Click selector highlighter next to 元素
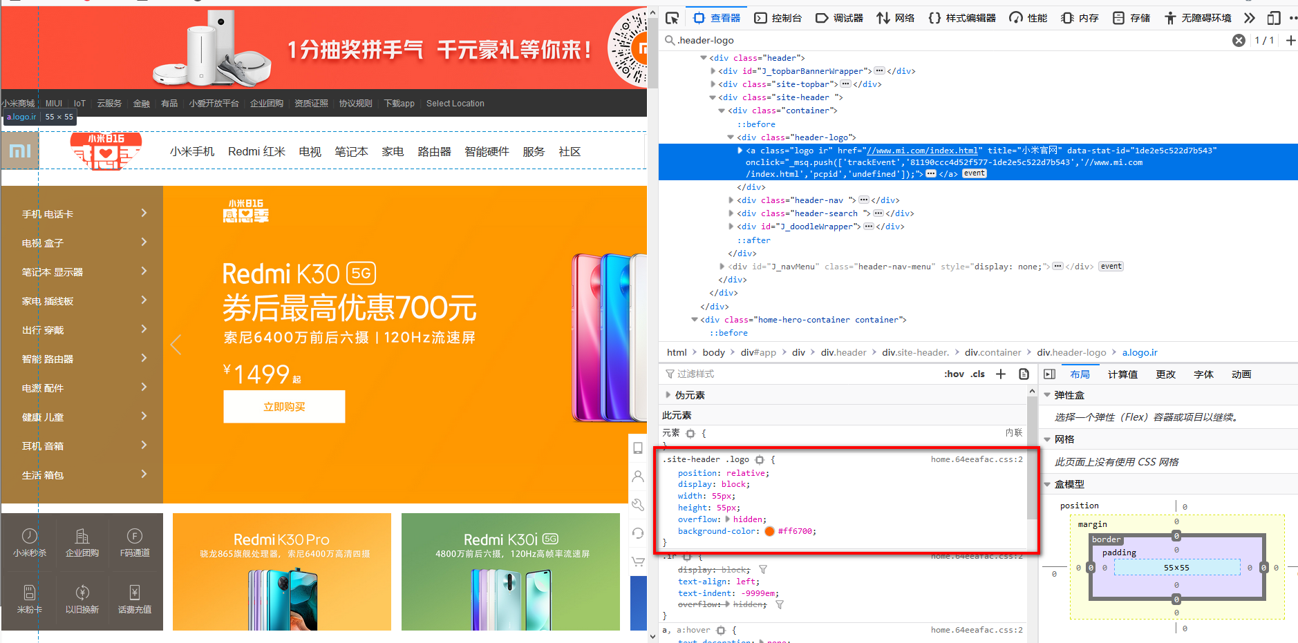The width and height of the screenshot is (1298, 643). click(x=690, y=433)
